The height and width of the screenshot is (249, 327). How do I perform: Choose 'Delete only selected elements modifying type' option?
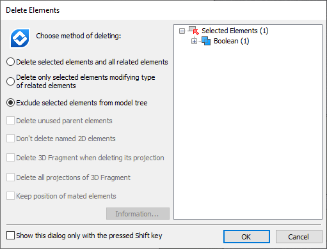pyautogui.click(x=10, y=81)
